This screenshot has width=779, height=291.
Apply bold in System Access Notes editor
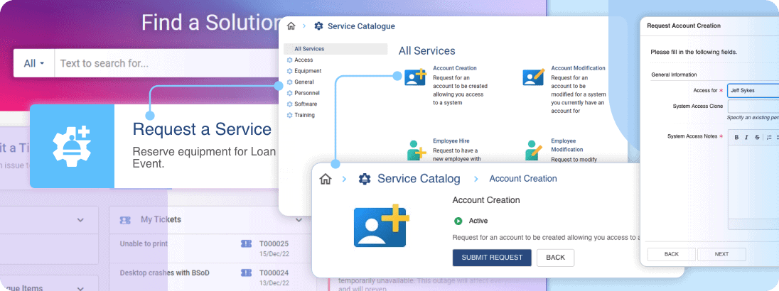coord(737,137)
